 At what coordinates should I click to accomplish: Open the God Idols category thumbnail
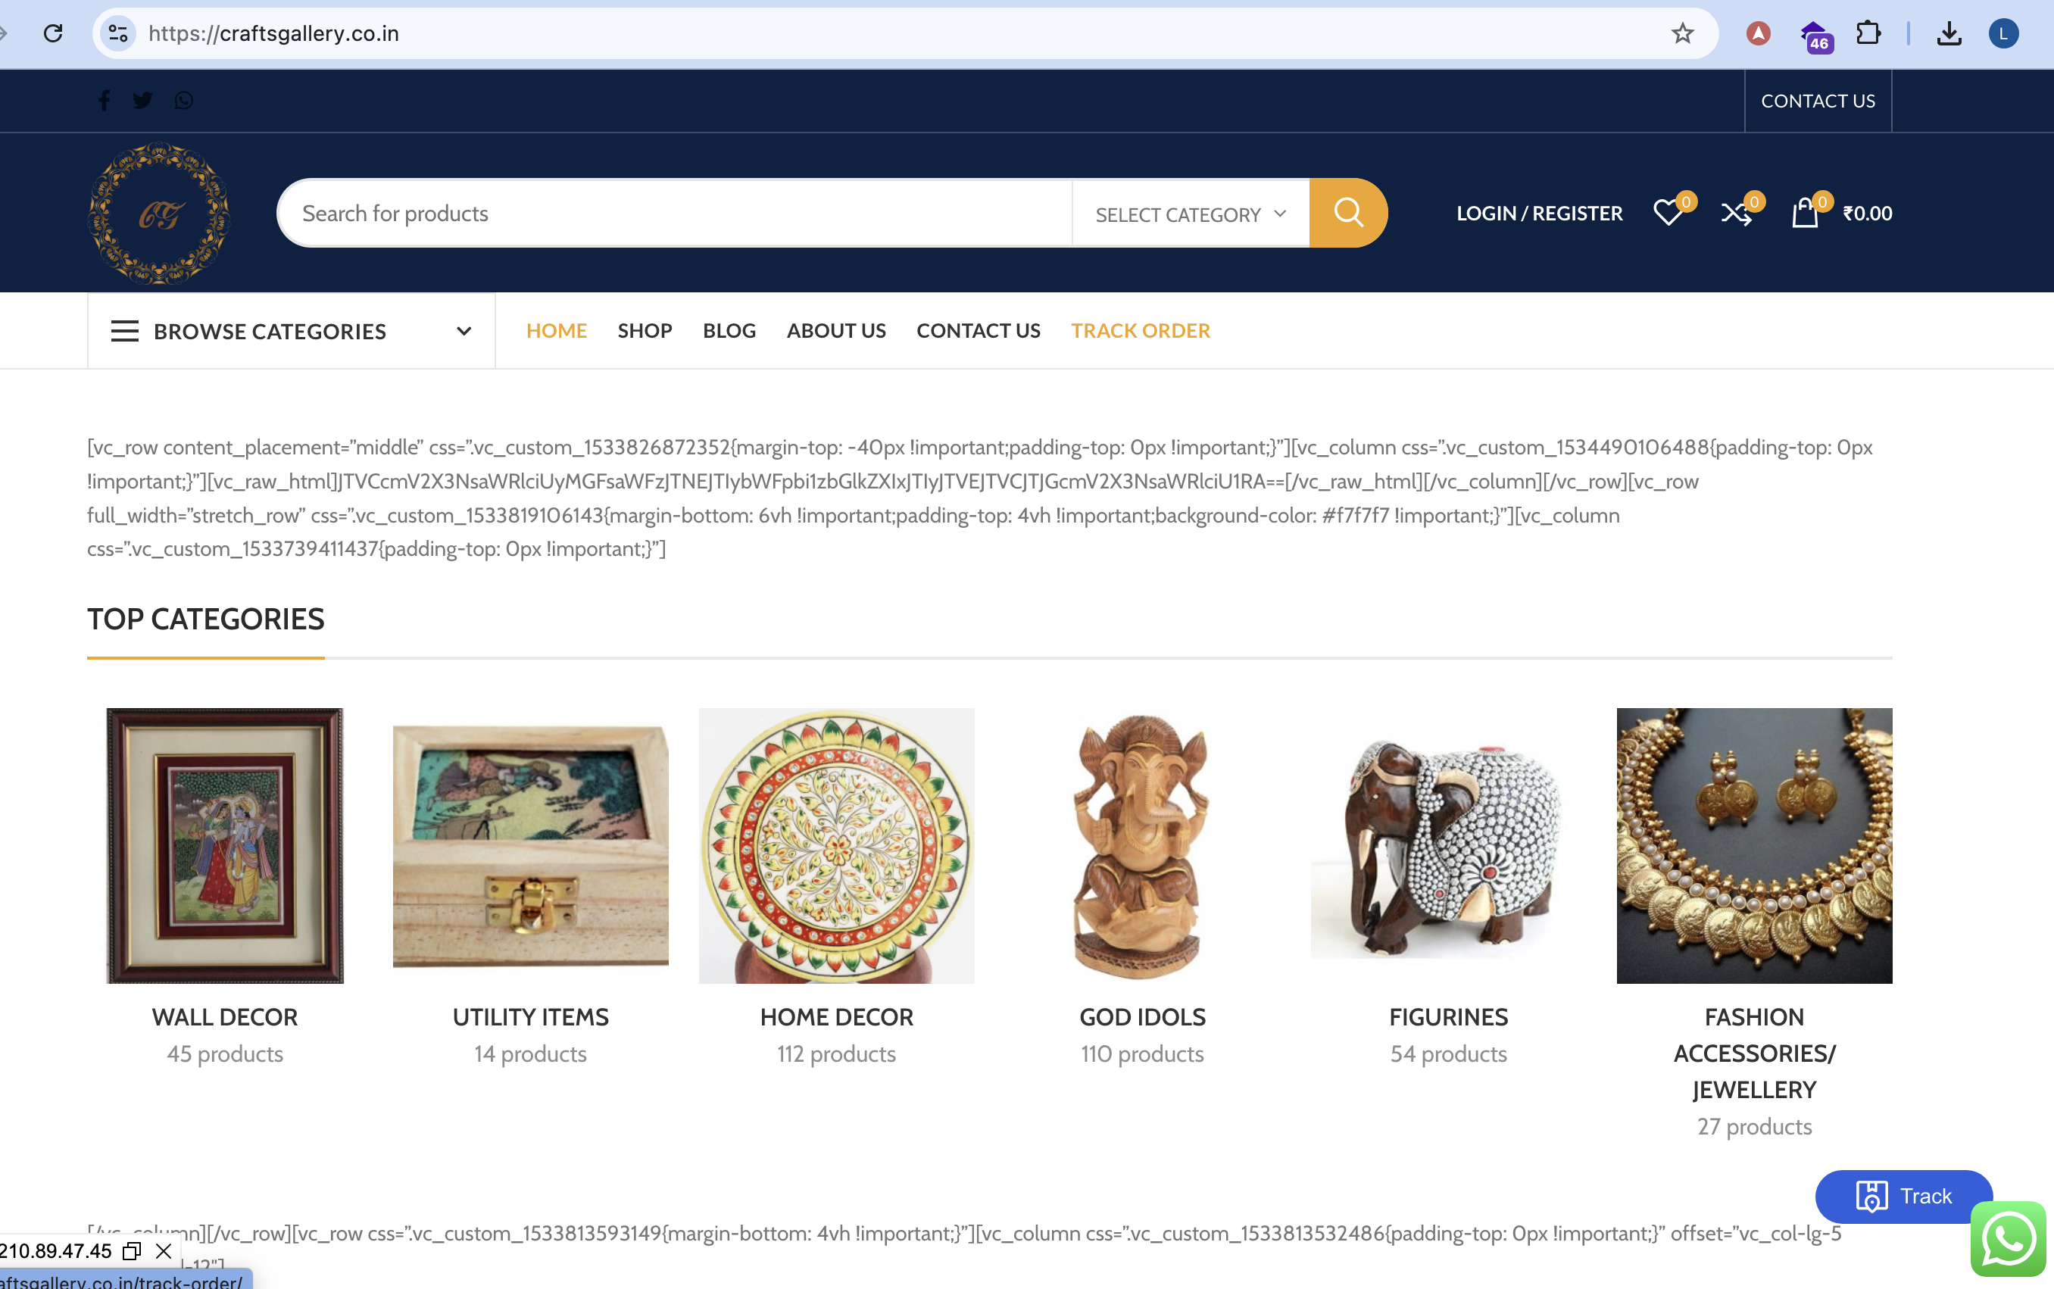click(1142, 845)
